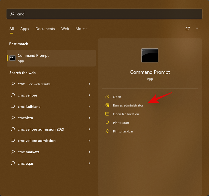209x196 pixels.
Task: Select the Web filter tab
Action: pos(65,29)
